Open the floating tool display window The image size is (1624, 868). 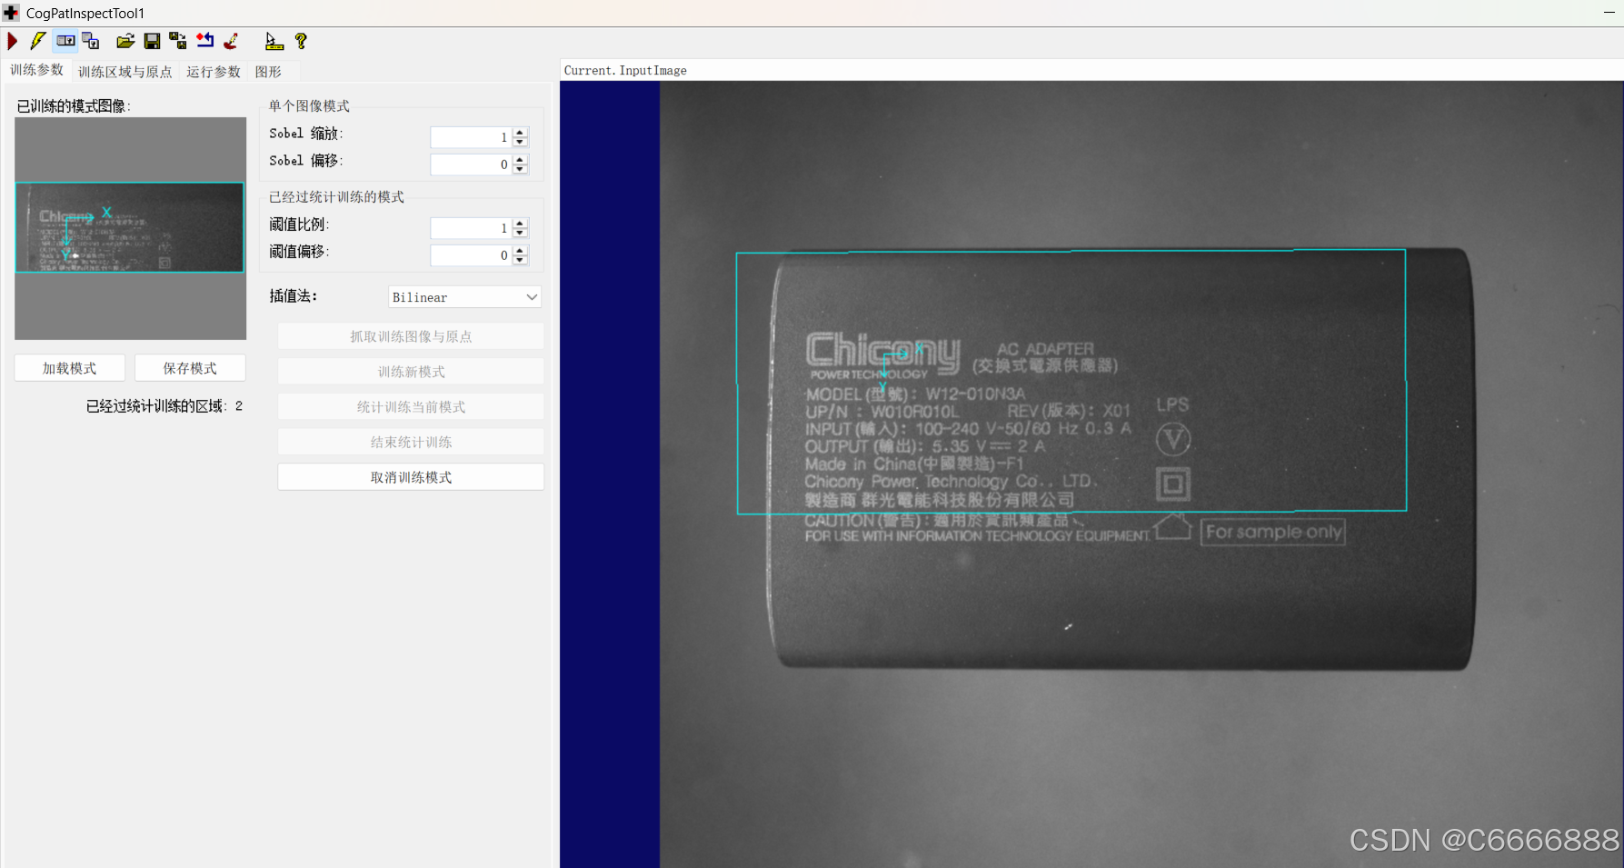[91, 41]
